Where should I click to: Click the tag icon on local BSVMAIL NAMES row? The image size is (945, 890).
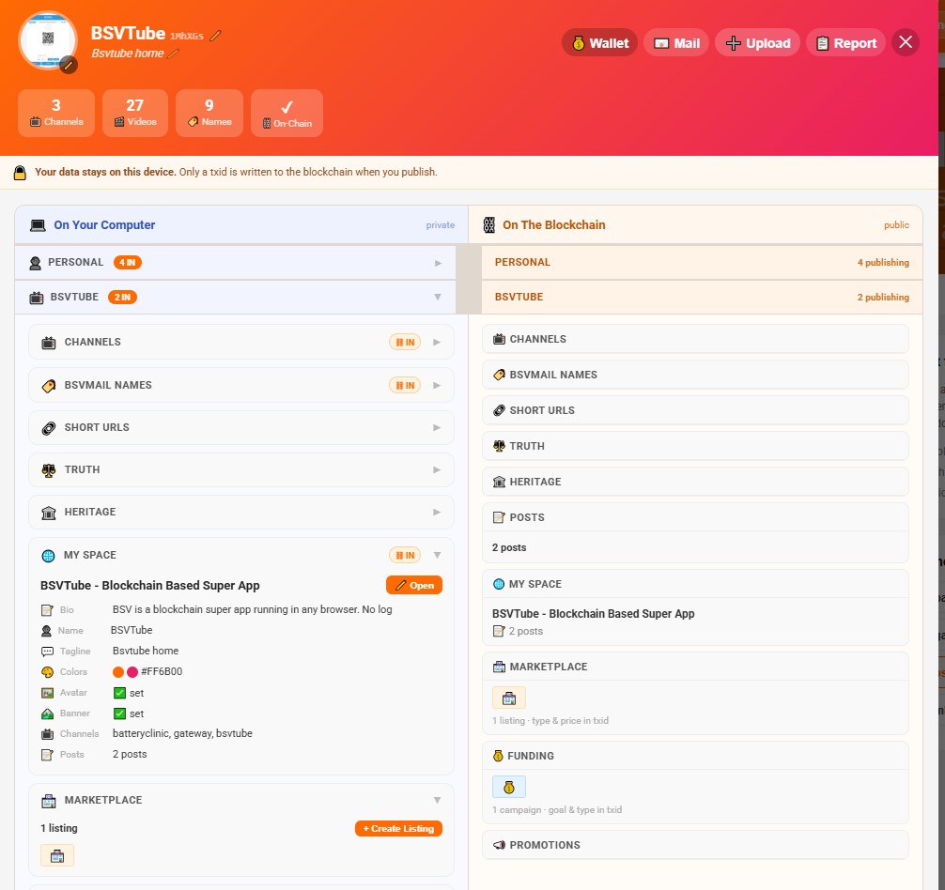pyautogui.click(x=49, y=386)
